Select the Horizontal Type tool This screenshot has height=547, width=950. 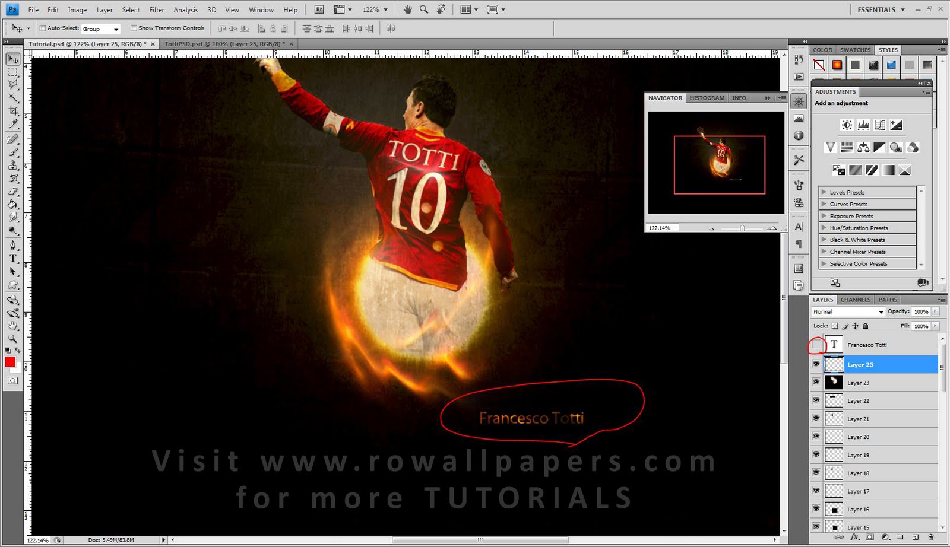[x=13, y=258]
